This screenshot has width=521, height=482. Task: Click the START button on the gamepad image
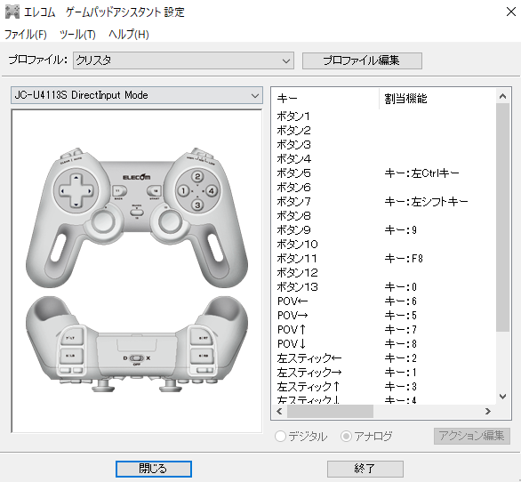click(x=154, y=191)
